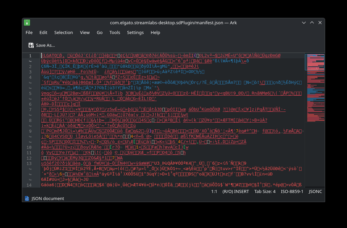The width and height of the screenshot is (347, 228).
Task: Open the JSONC syntax mode selector
Action: tap(315, 192)
